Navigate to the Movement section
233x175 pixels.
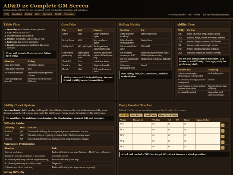click(x=47, y=14)
